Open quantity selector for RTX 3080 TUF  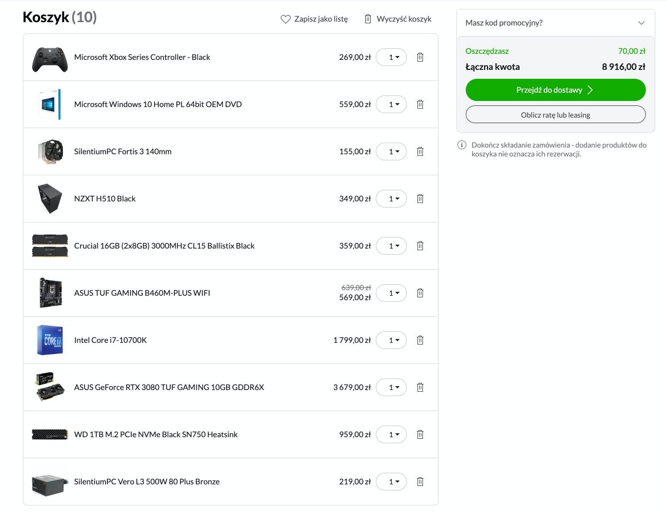[391, 387]
